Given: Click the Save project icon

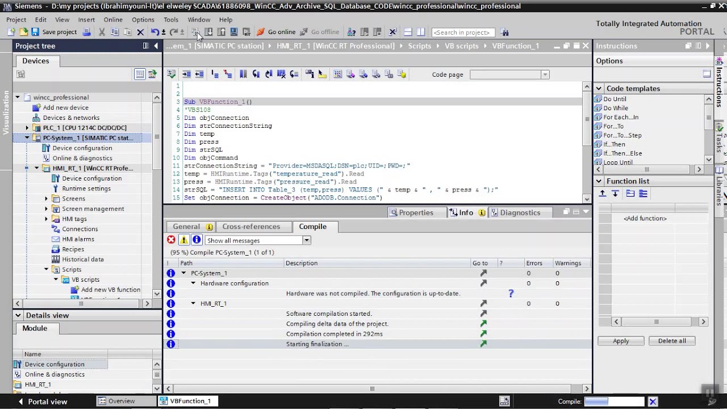Looking at the screenshot, I should tap(35, 32).
